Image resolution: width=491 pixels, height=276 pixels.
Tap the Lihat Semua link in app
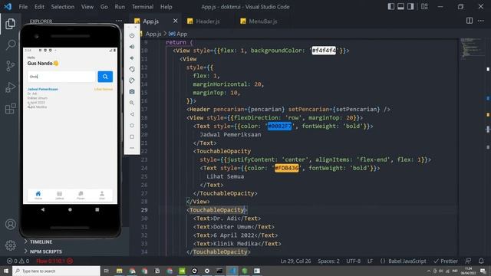pyautogui.click(x=104, y=89)
